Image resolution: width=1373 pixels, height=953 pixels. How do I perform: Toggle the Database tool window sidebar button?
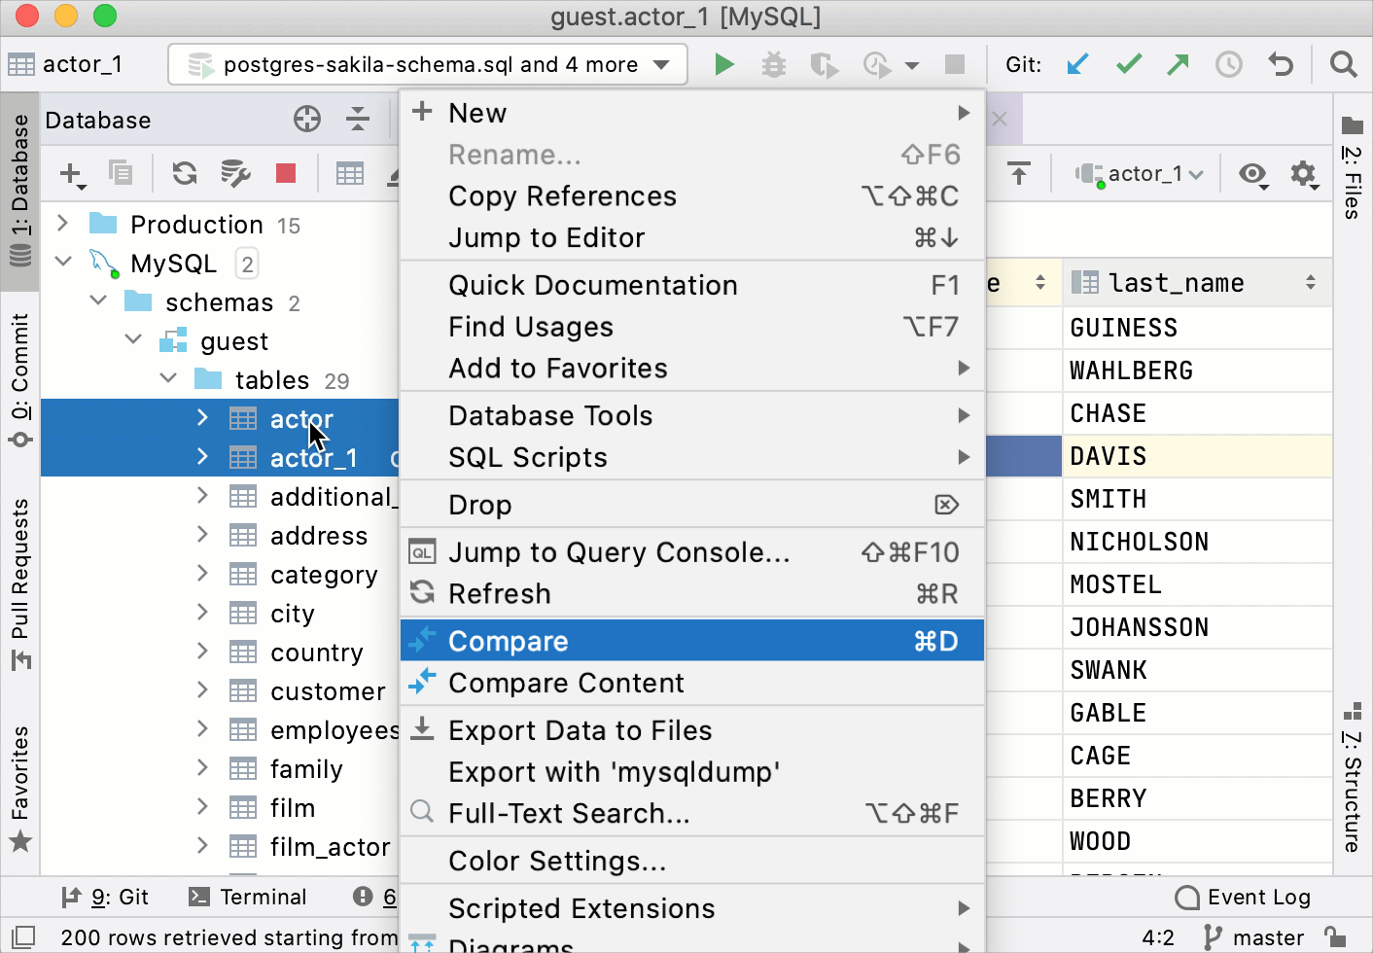[20, 190]
